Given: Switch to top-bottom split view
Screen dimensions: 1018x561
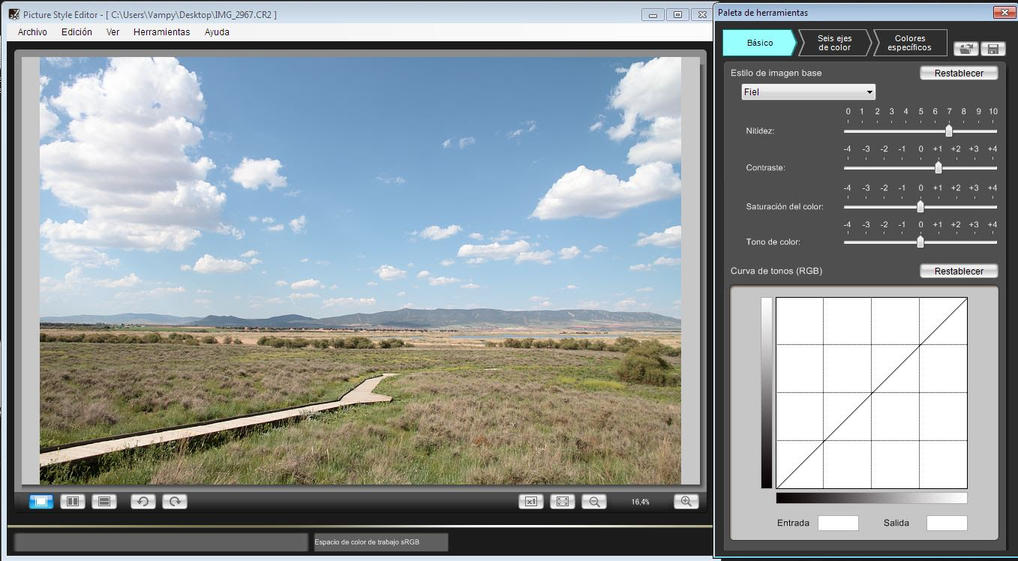Looking at the screenshot, I should (x=104, y=502).
